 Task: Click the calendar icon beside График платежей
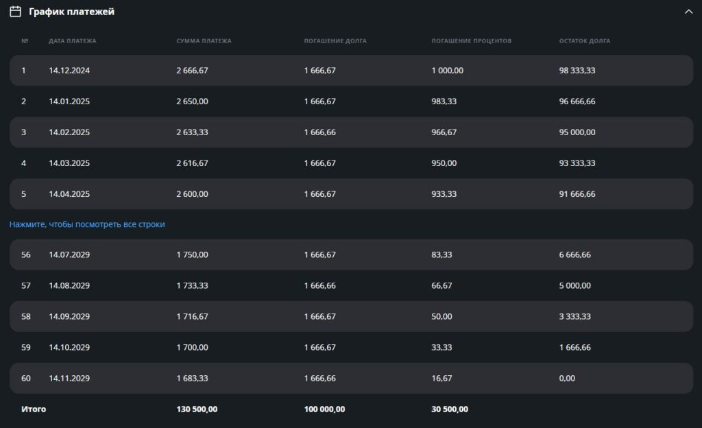pos(15,12)
